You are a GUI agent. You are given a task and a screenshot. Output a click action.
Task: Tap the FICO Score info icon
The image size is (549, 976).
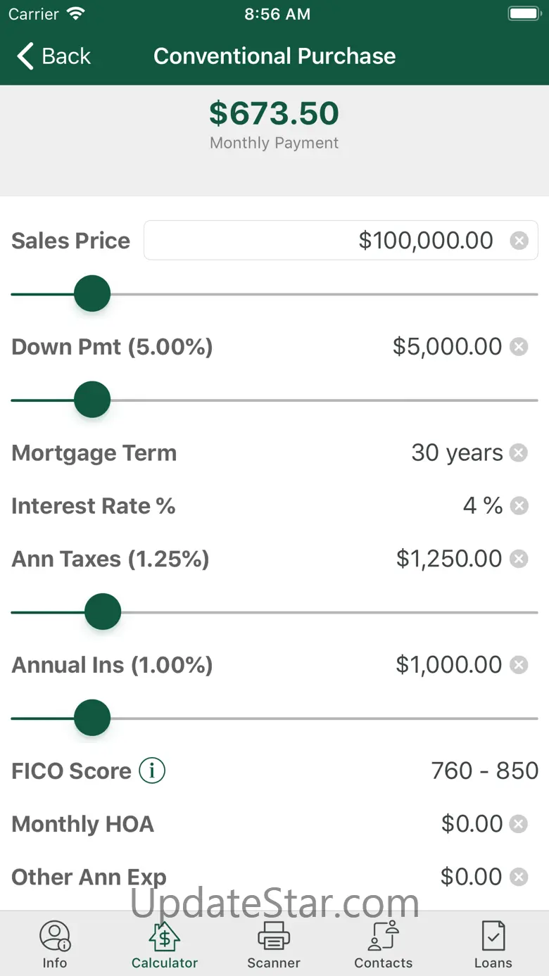point(152,771)
